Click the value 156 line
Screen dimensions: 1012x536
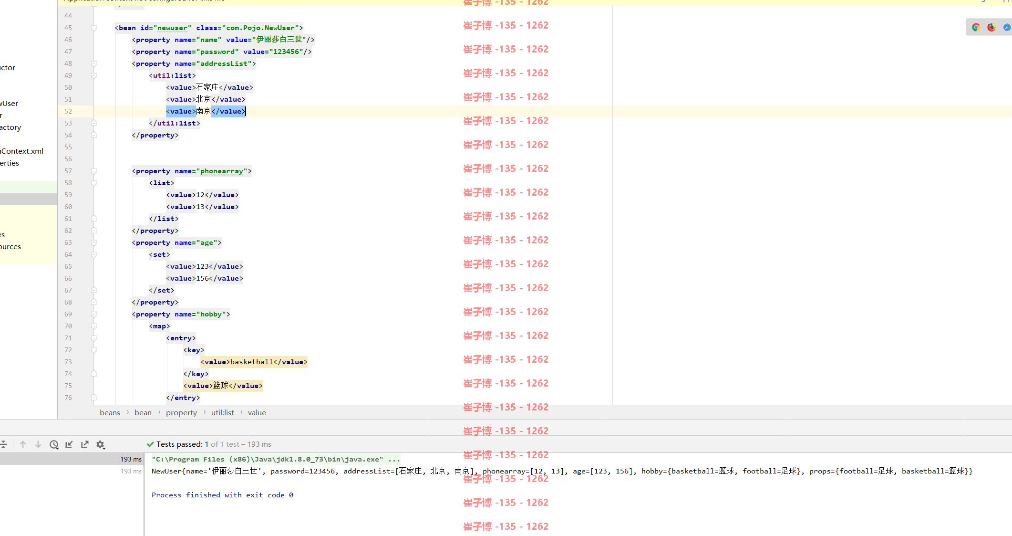pyautogui.click(x=205, y=278)
